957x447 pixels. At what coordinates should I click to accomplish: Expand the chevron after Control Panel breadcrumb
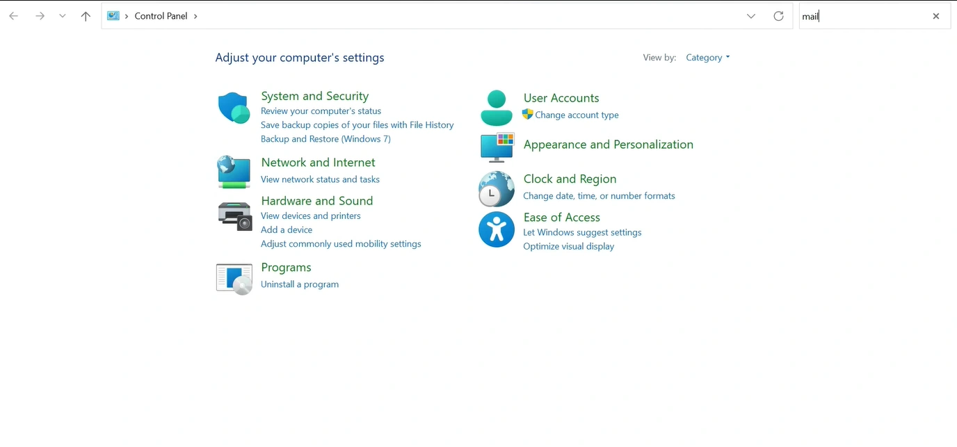(x=195, y=16)
